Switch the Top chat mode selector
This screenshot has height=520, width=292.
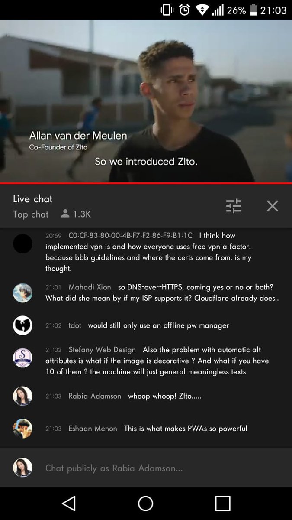coord(31,214)
